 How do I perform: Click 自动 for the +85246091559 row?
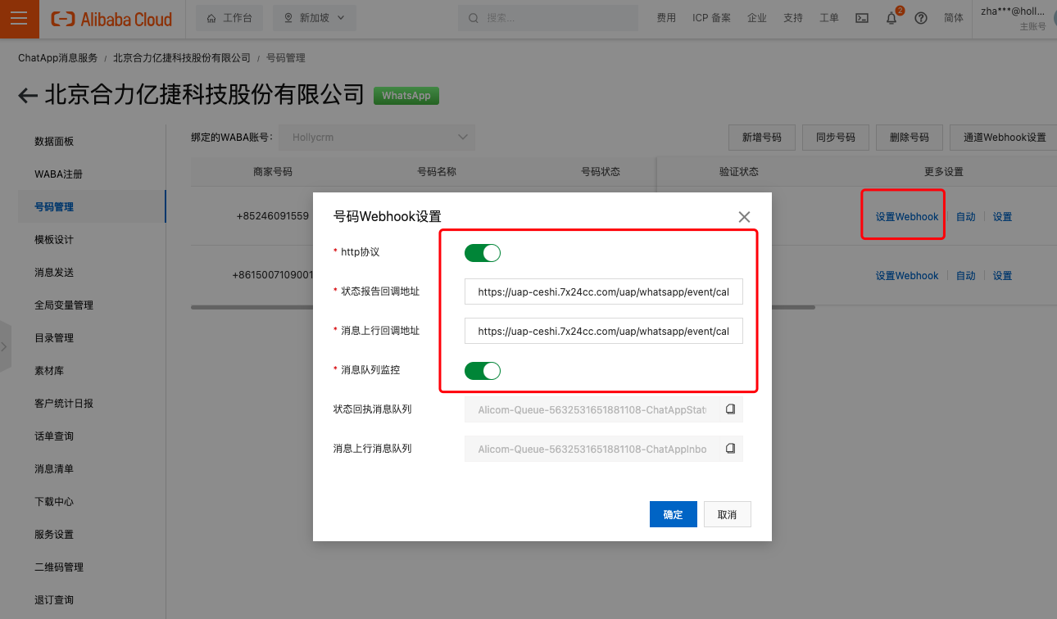966,217
